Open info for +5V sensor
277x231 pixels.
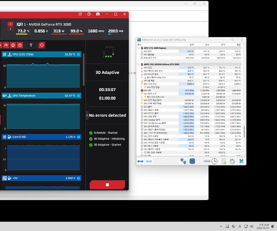(x=79, y=178)
